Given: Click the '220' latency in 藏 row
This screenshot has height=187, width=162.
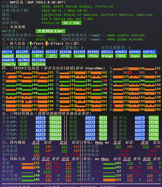Looking at the screenshot, I should click(51, 105).
